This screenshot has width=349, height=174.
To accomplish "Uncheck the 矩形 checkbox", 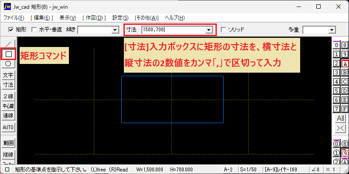I will tap(10, 30).
